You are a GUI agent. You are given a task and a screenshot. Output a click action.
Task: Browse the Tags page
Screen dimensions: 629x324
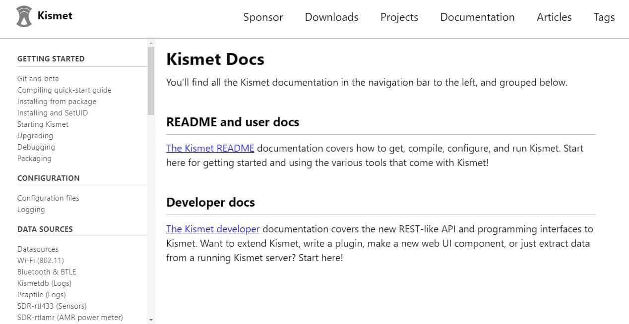coord(604,17)
